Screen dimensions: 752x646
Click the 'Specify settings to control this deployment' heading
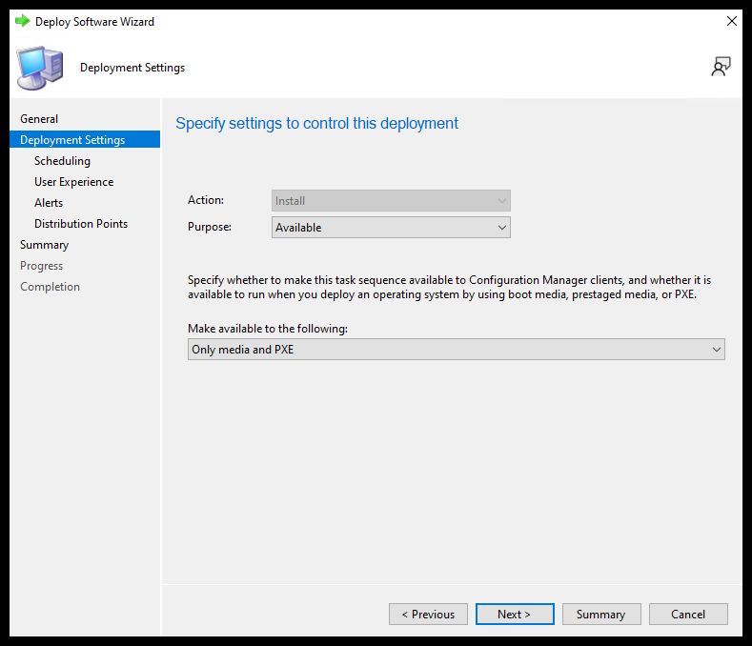click(316, 123)
